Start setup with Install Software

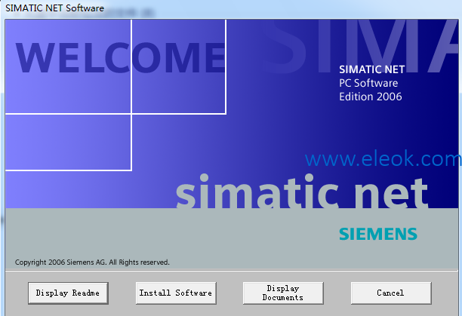pyautogui.click(x=176, y=293)
